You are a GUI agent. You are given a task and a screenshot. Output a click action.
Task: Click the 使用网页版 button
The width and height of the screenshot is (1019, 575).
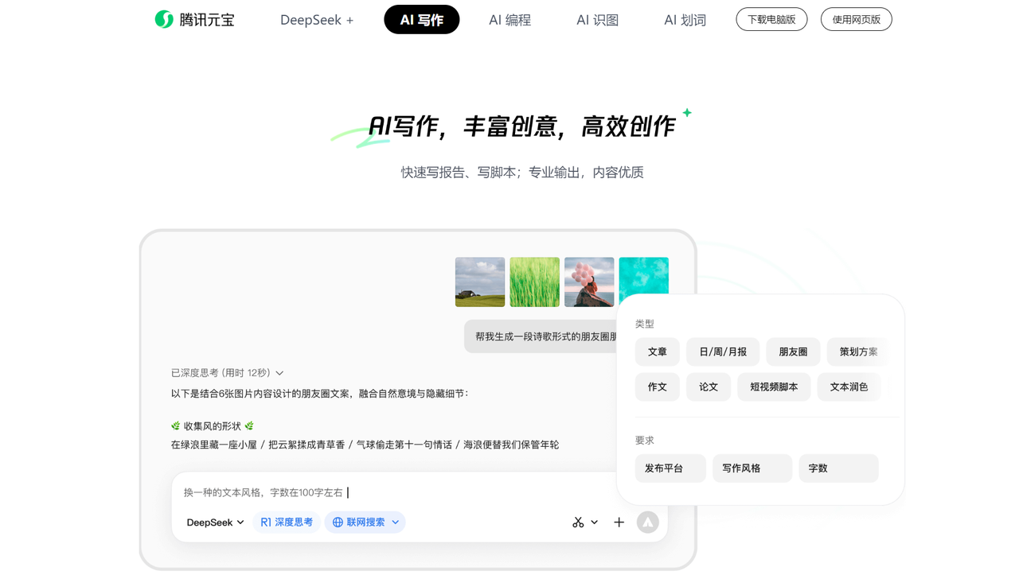click(857, 19)
